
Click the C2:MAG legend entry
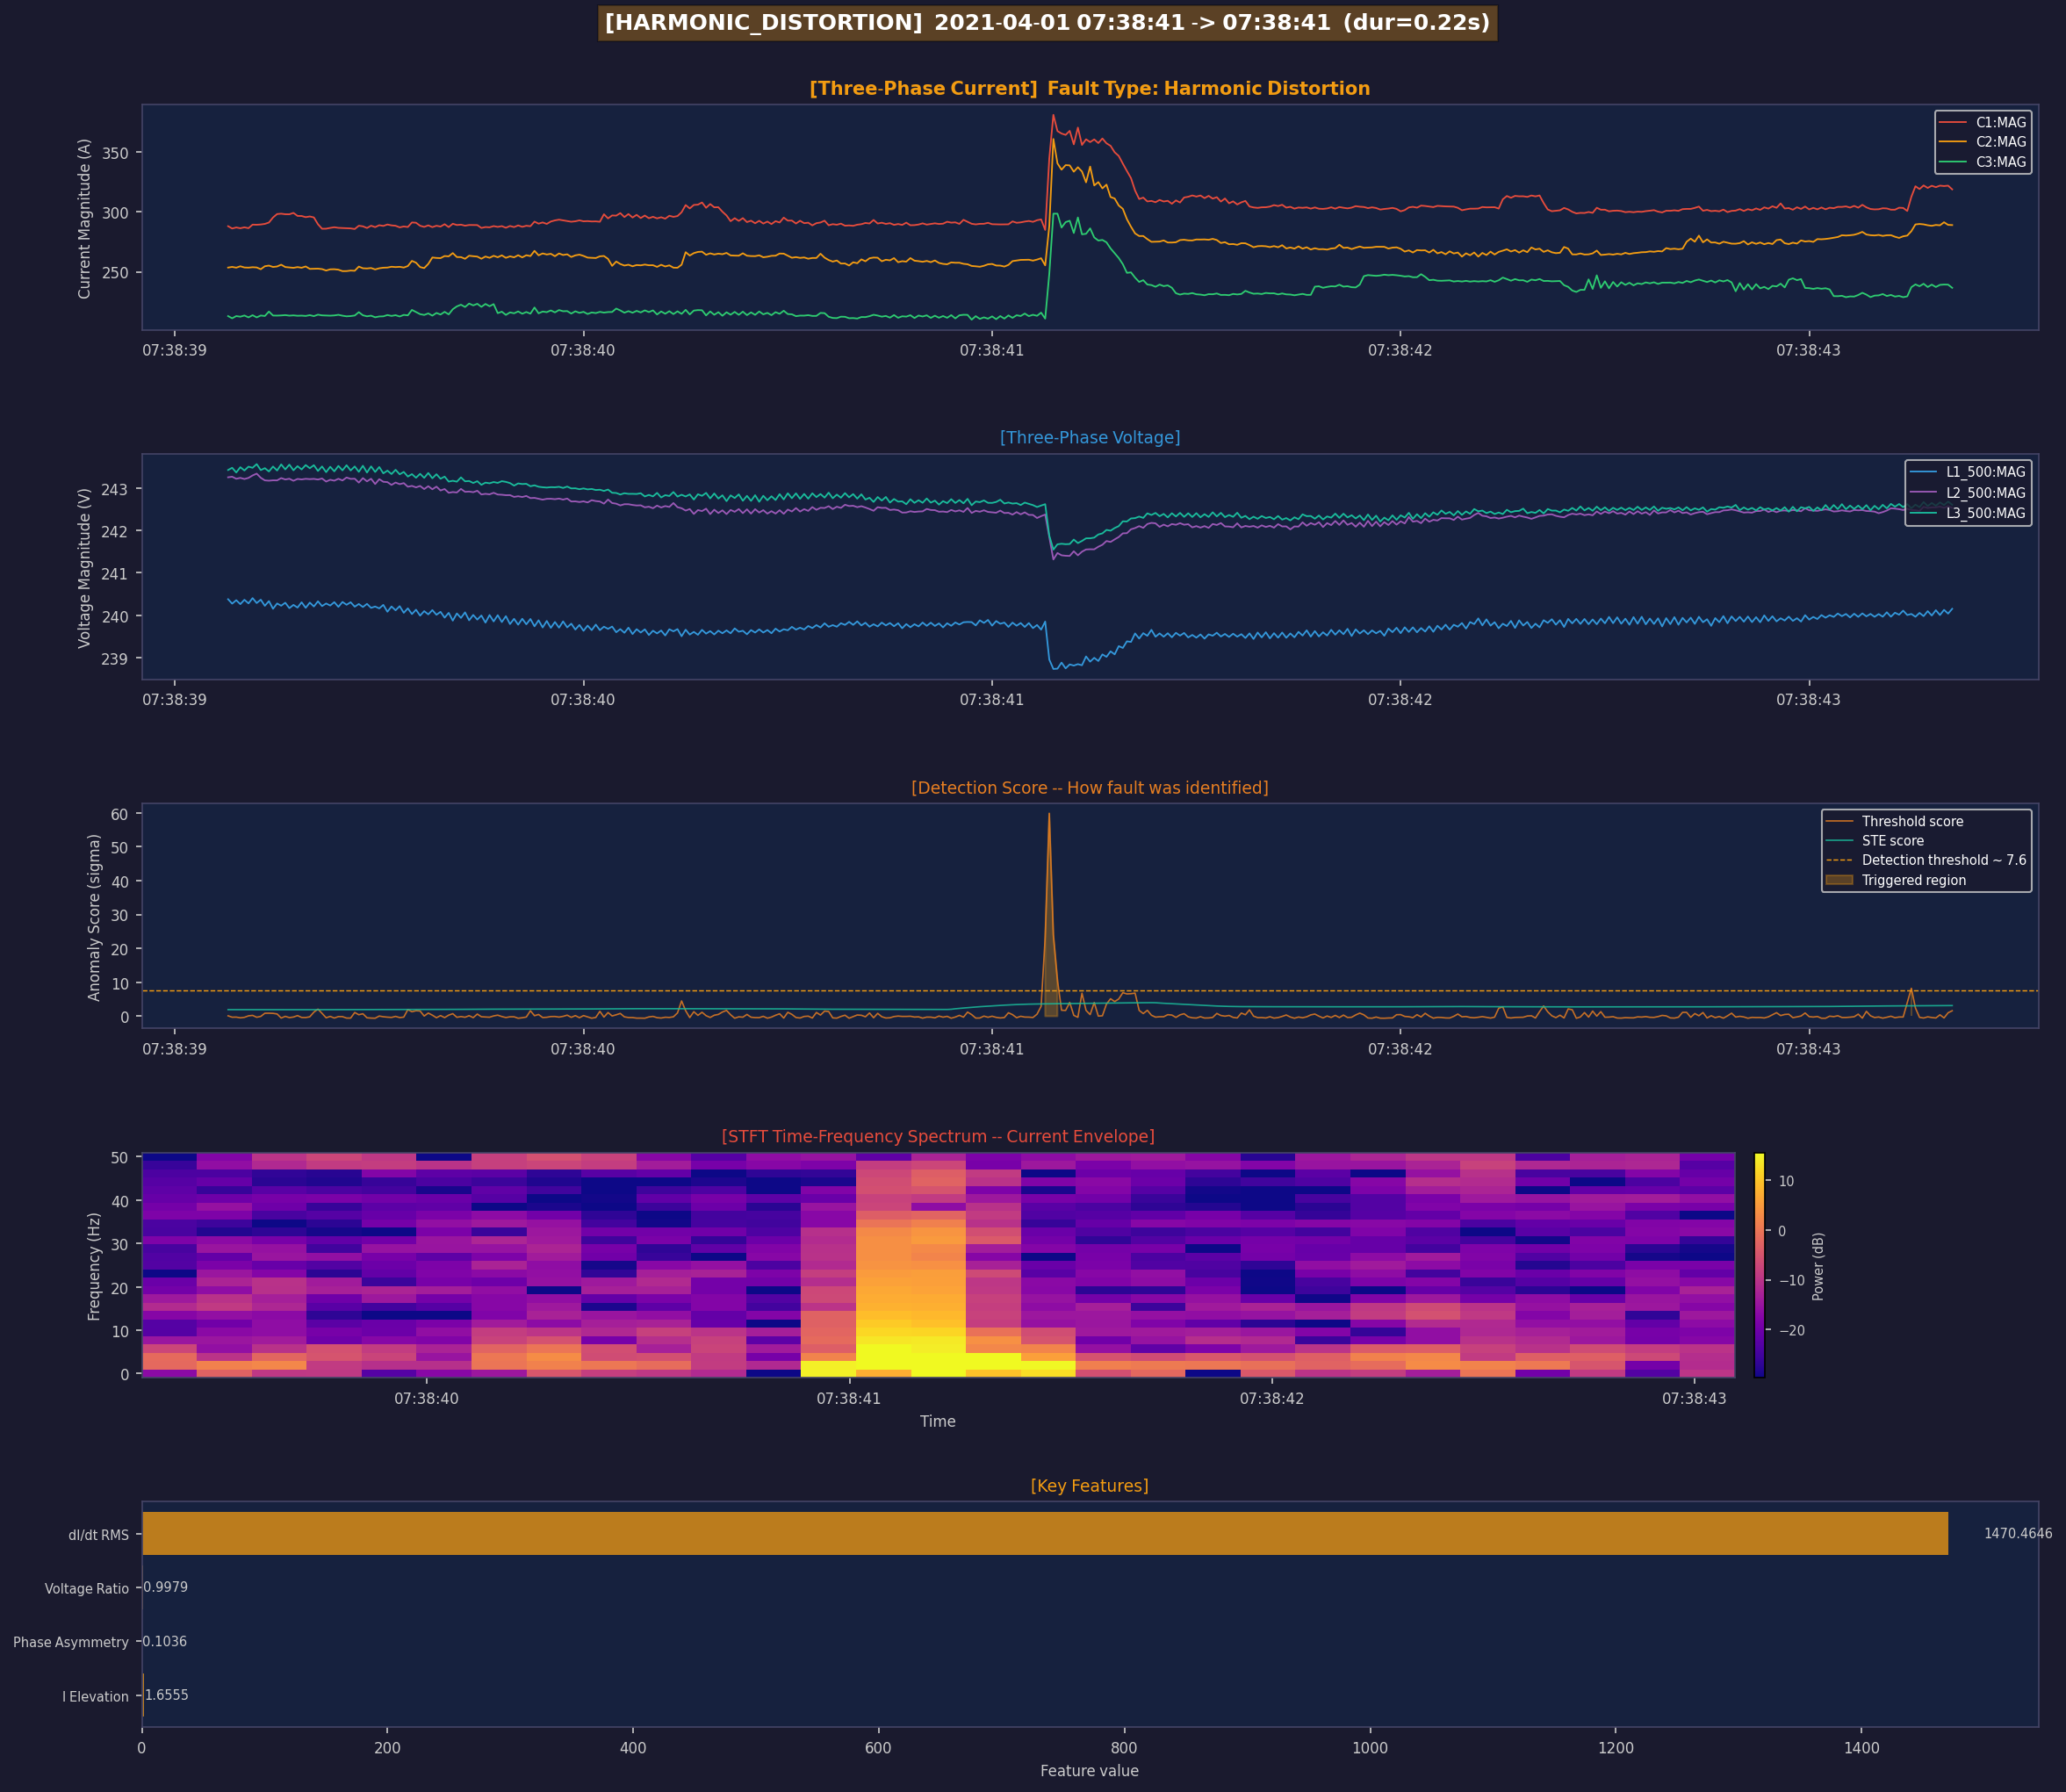2000,142
